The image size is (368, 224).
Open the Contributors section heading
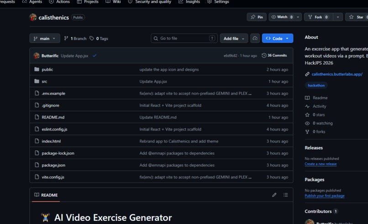click(318, 211)
